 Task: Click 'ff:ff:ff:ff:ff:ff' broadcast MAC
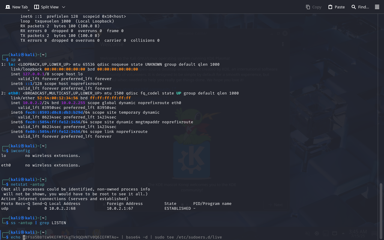coord(110,98)
